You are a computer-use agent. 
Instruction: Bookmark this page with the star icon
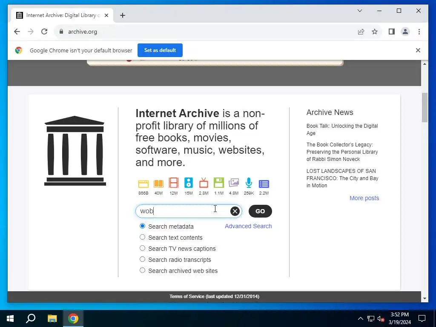point(375,32)
